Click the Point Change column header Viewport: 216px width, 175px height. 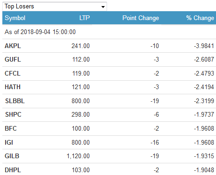(x=141, y=18)
